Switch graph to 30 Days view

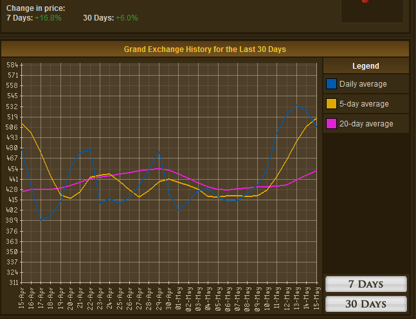(x=366, y=304)
